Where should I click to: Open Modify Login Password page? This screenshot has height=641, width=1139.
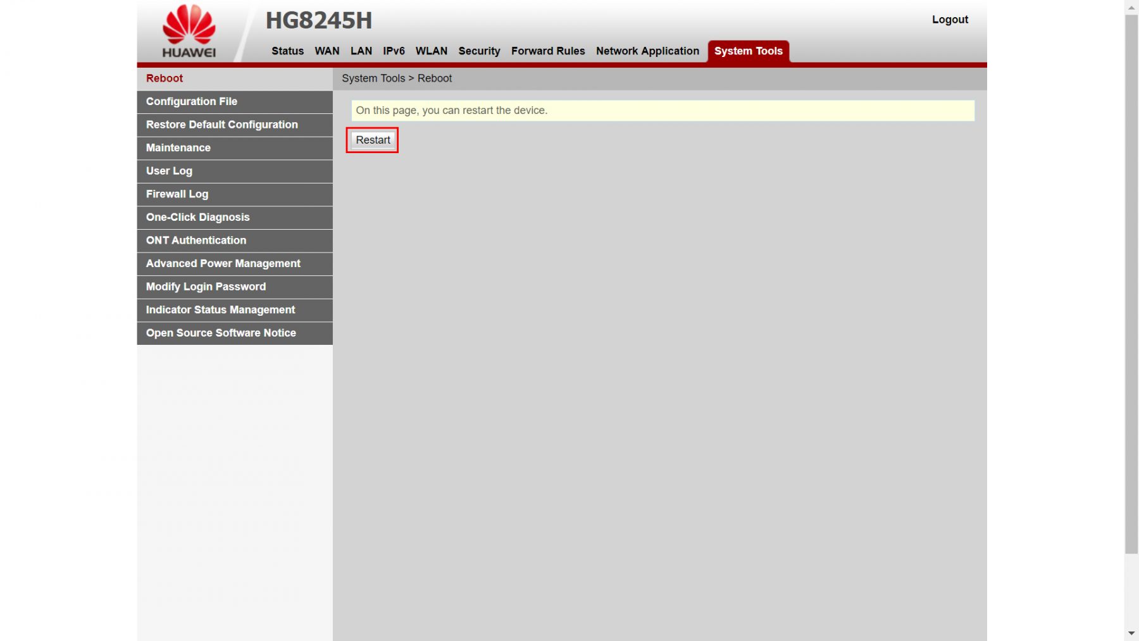206,287
